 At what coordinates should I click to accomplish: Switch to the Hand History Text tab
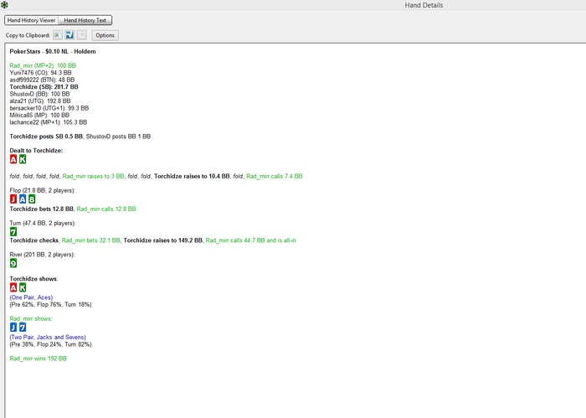tap(85, 20)
